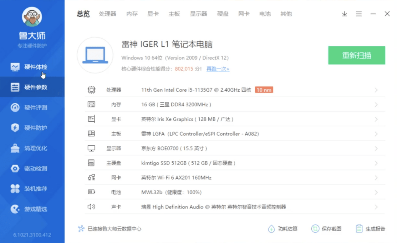This screenshot has height=243, width=397.
Task: Switch to the 总览 tab
Action: tap(83, 14)
